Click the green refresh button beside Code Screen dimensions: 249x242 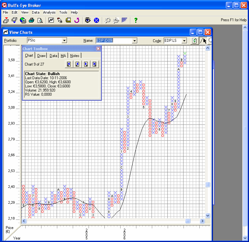click(194, 41)
